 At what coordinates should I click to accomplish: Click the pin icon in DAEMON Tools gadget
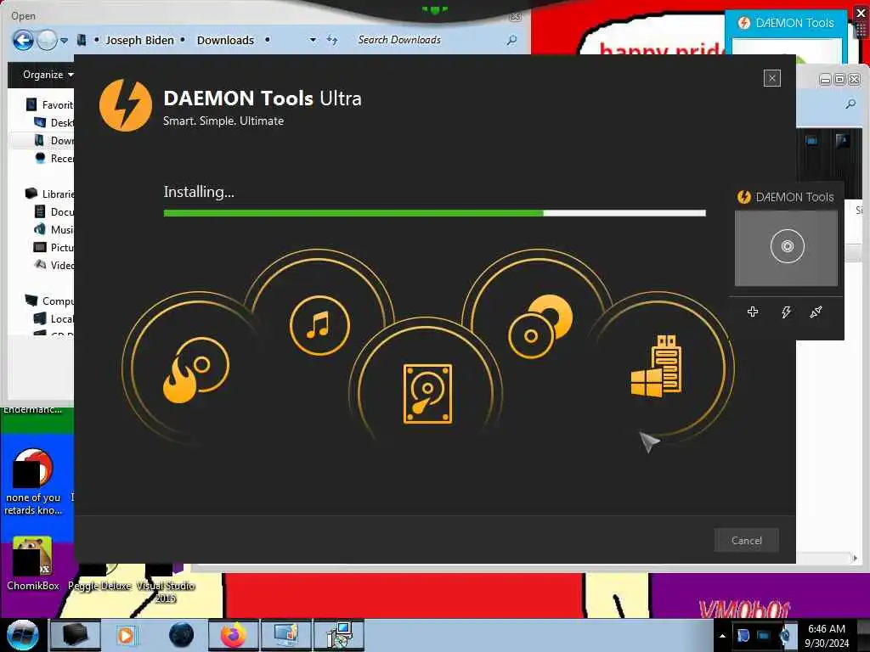click(816, 312)
